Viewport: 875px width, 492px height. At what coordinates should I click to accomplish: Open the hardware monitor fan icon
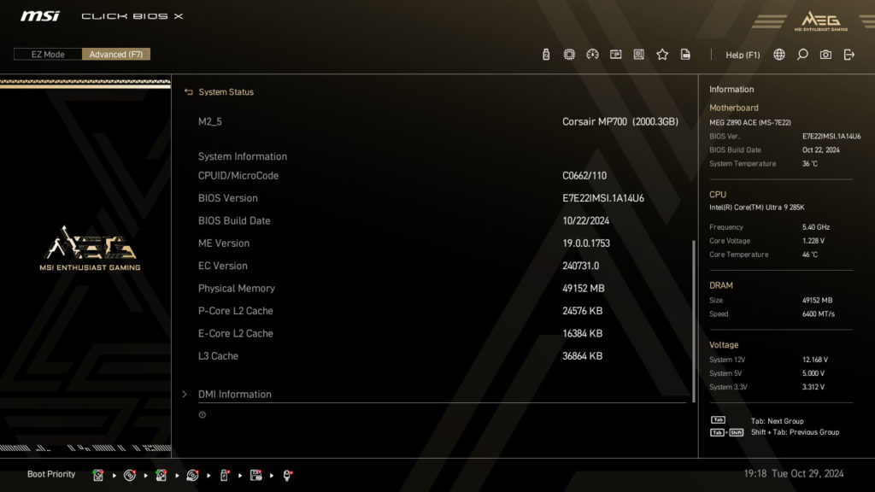tap(639, 54)
